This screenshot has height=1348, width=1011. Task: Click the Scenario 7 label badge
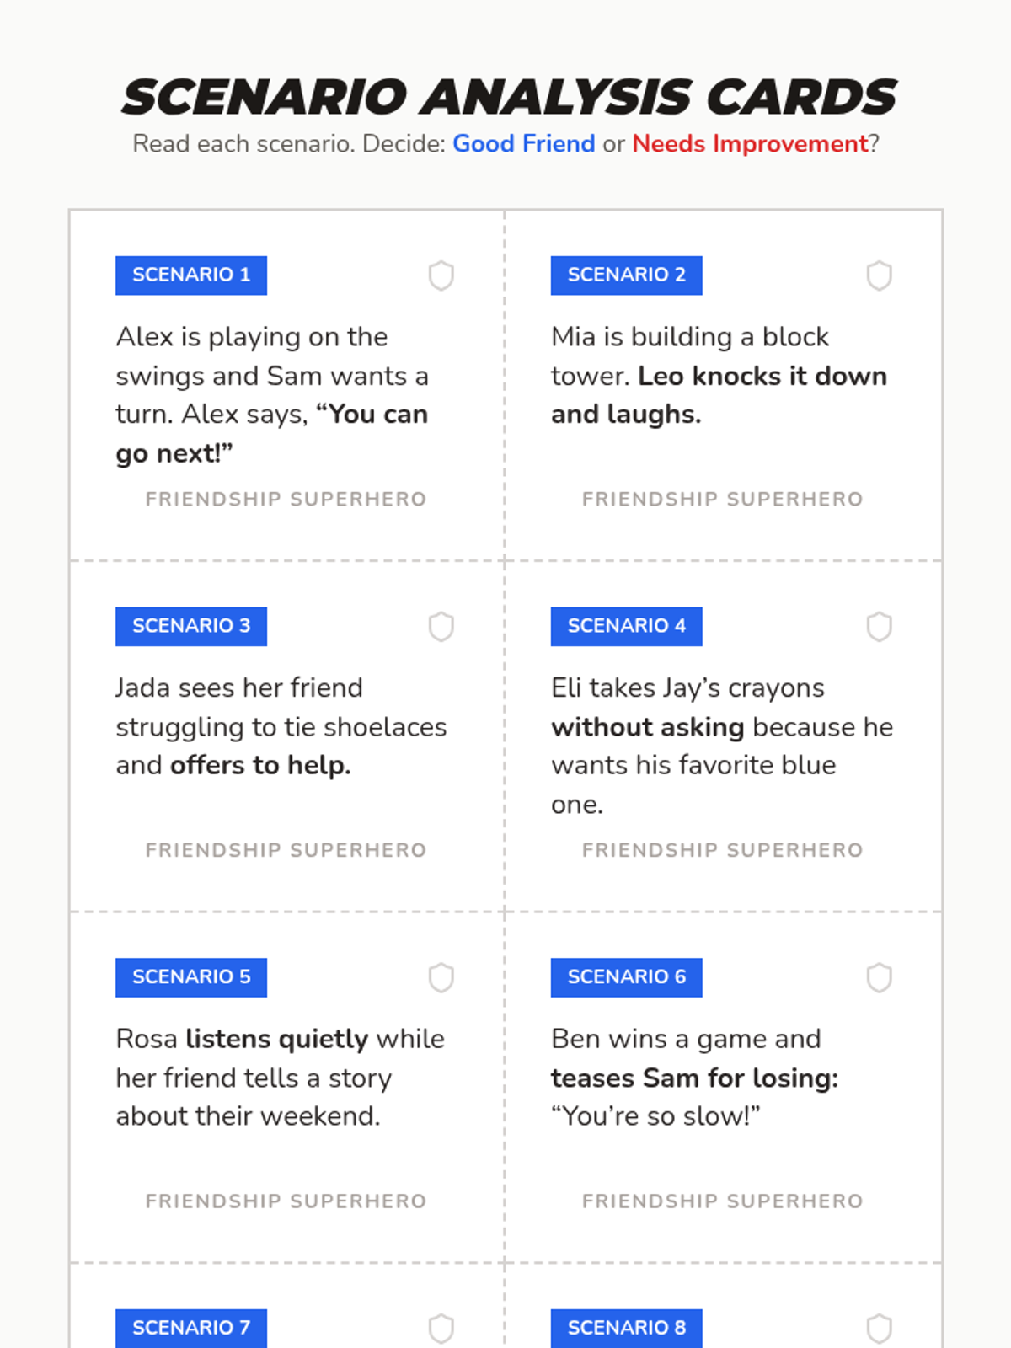point(191,1328)
